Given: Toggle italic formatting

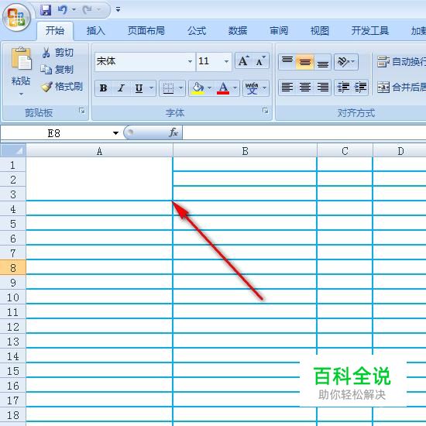Looking at the screenshot, I should pos(121,88).
